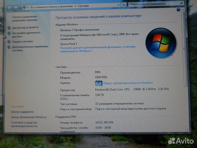Image resolution: width=197 pixels, height=148 pixels.
Task: Click the scrollbar down arrow
Action: click(x=187, y=130)
